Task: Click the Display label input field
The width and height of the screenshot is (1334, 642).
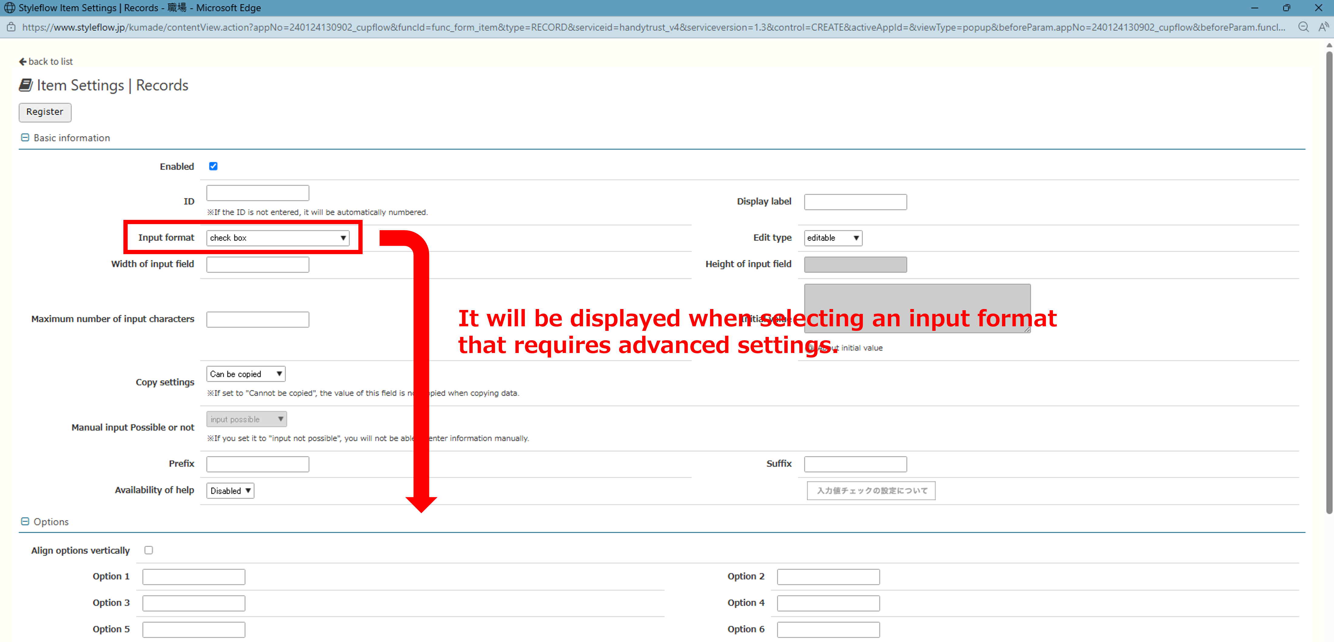Action: [x=856, y=202]
